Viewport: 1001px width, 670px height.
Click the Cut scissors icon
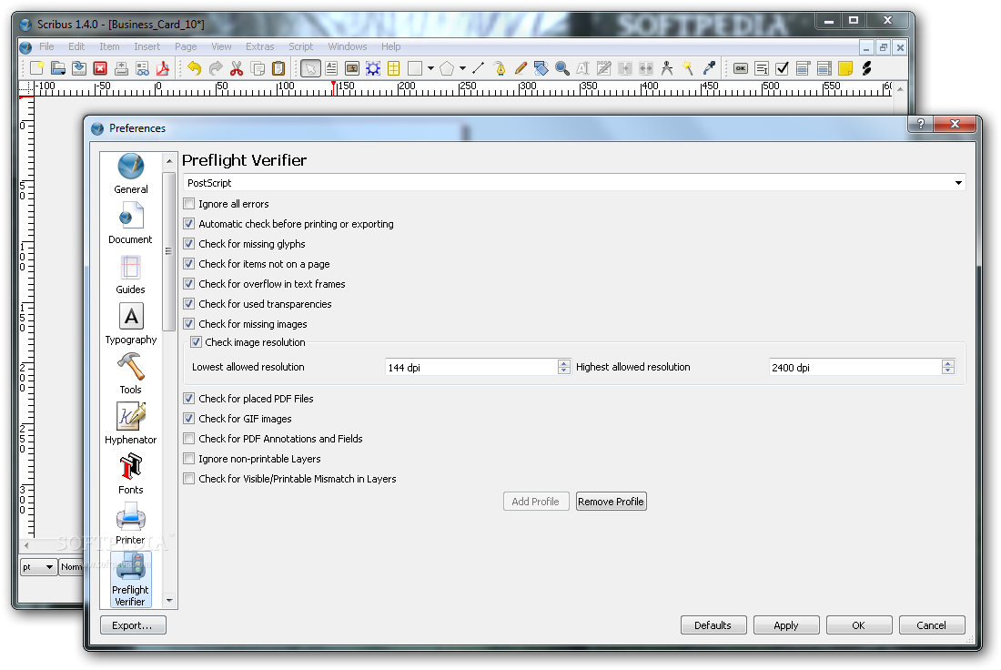click(237, 68)
